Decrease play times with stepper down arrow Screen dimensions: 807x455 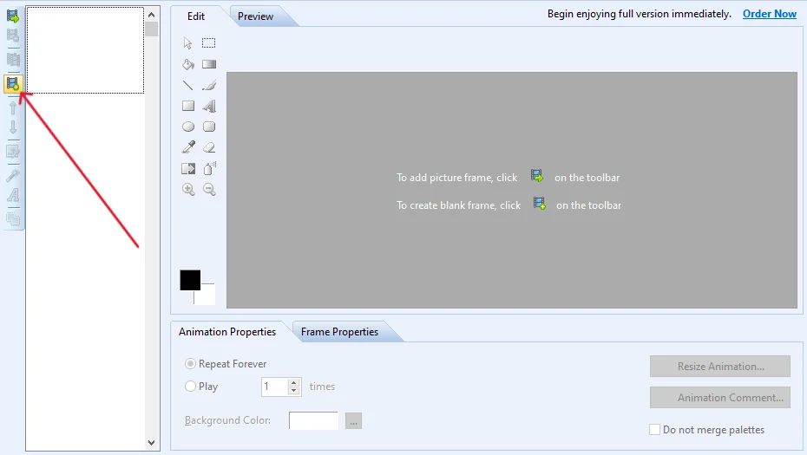click(294, 391)
